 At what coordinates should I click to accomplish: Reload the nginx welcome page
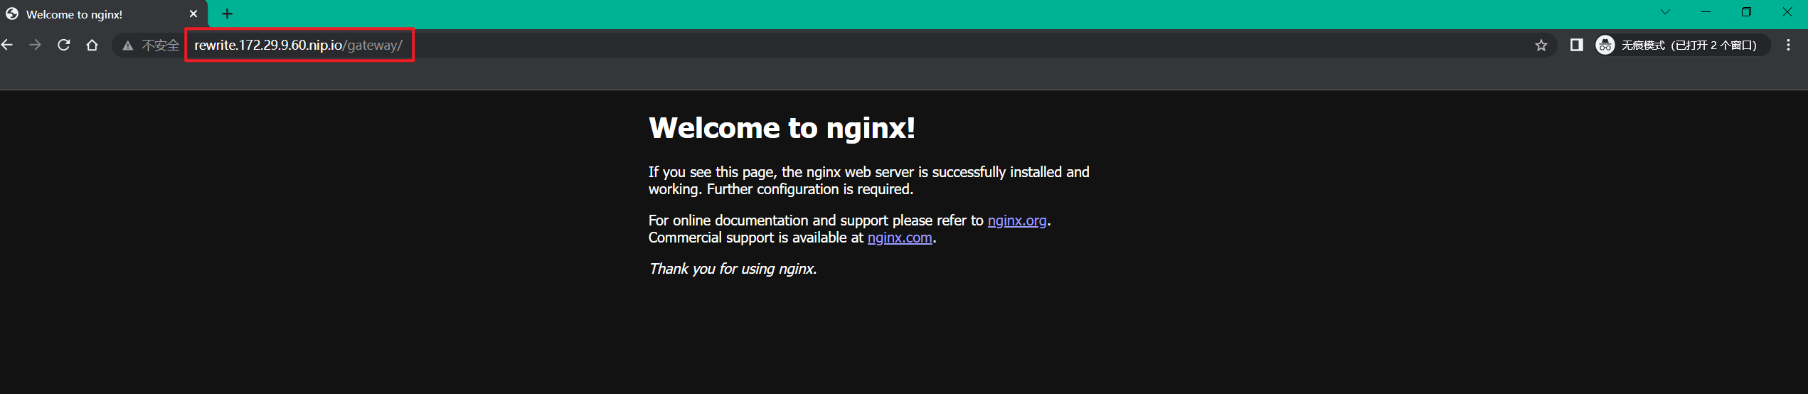[64, 46]
